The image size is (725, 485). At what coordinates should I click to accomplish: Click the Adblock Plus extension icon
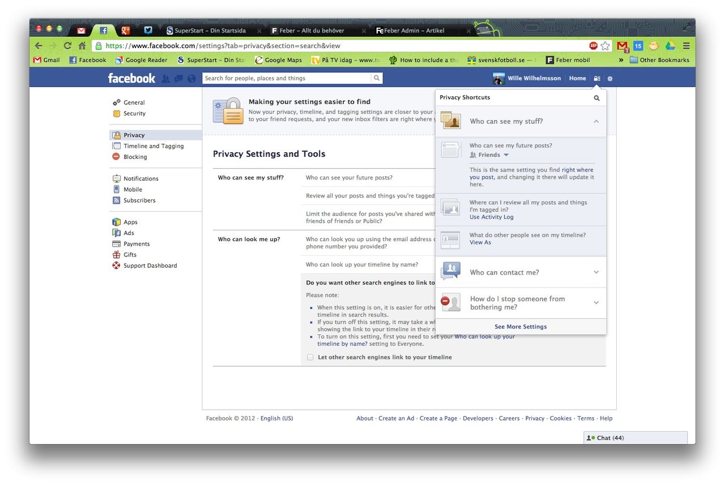pyautogui.click(x=593, y=46)
